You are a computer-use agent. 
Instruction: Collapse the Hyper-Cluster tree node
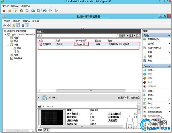pos(5,34)
